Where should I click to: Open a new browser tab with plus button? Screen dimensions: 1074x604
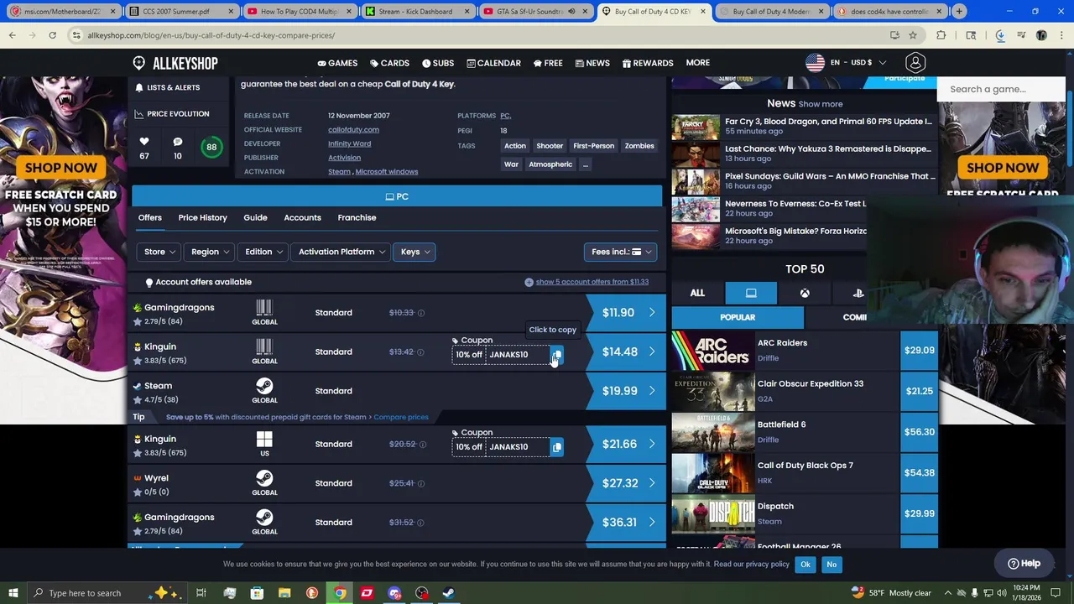pyautogui.click(x=959, y=12)
